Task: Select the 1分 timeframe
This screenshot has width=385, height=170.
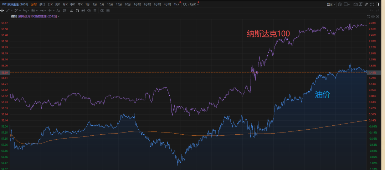Action: [x=87, y=4]
